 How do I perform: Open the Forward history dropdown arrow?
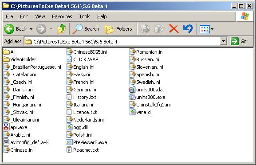51,29
